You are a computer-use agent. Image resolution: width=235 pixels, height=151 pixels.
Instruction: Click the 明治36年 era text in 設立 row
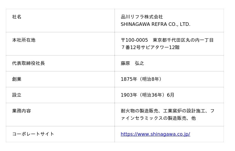click(x=152, y=95)
